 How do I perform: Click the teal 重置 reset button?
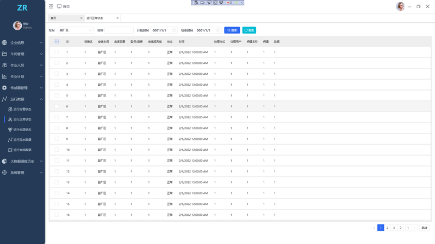[249, 30]
